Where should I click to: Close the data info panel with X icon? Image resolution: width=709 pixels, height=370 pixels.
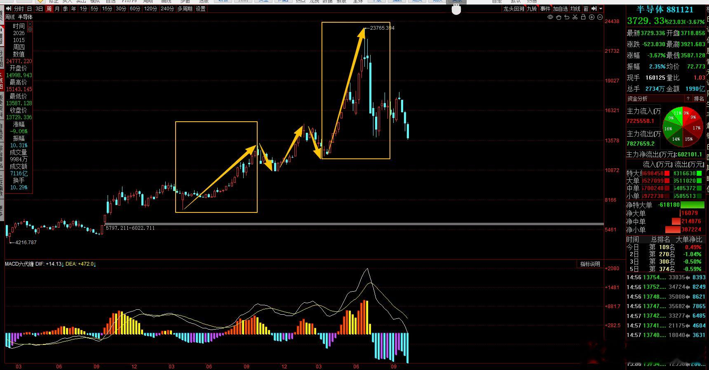point(30,25)
